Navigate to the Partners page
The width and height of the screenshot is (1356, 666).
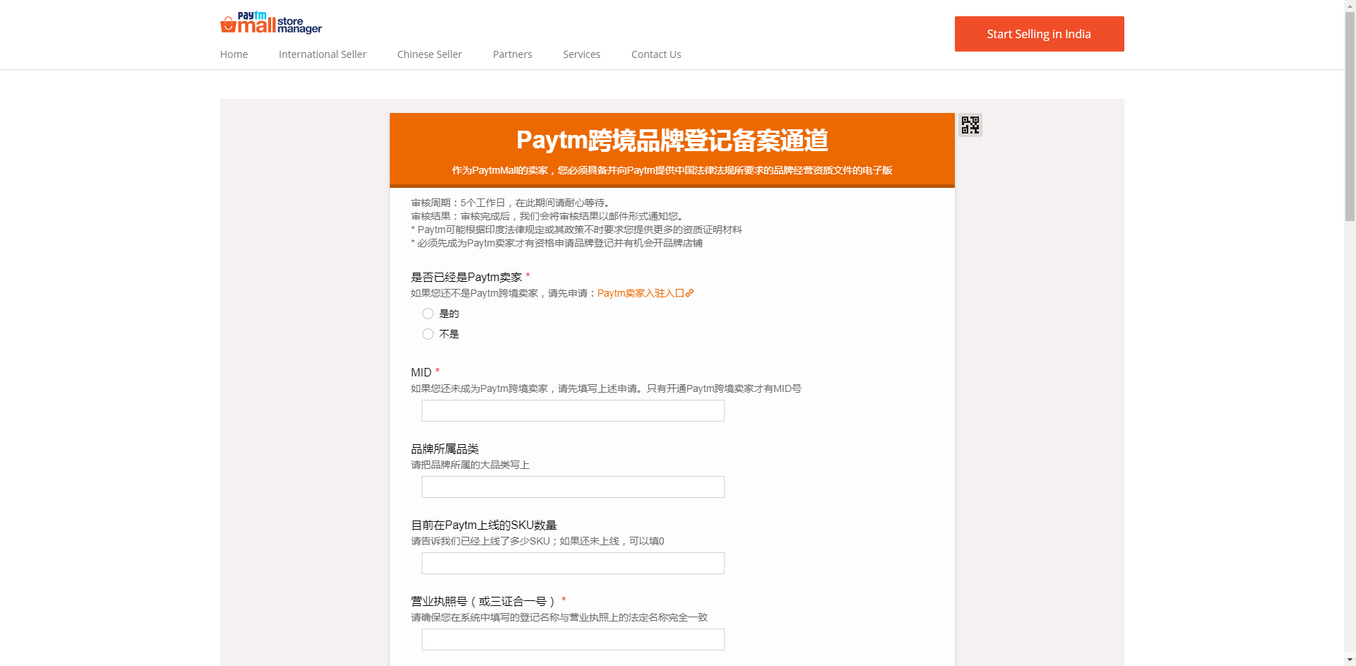pos(512,54)
